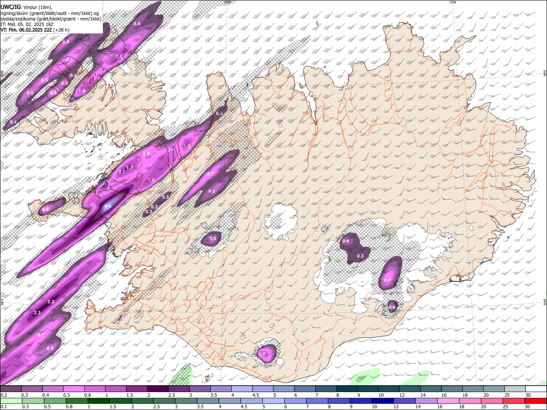Click the 0.2 value in the snow legend
This screenshot has width=547, height=410.
3,395
